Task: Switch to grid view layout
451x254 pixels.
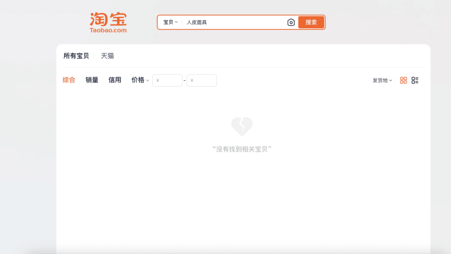Action: tap(403, 80)
